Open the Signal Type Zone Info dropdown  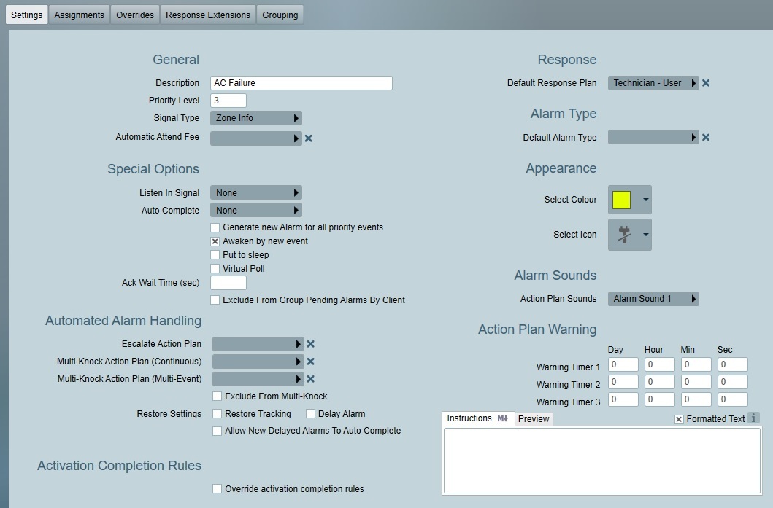256,118
